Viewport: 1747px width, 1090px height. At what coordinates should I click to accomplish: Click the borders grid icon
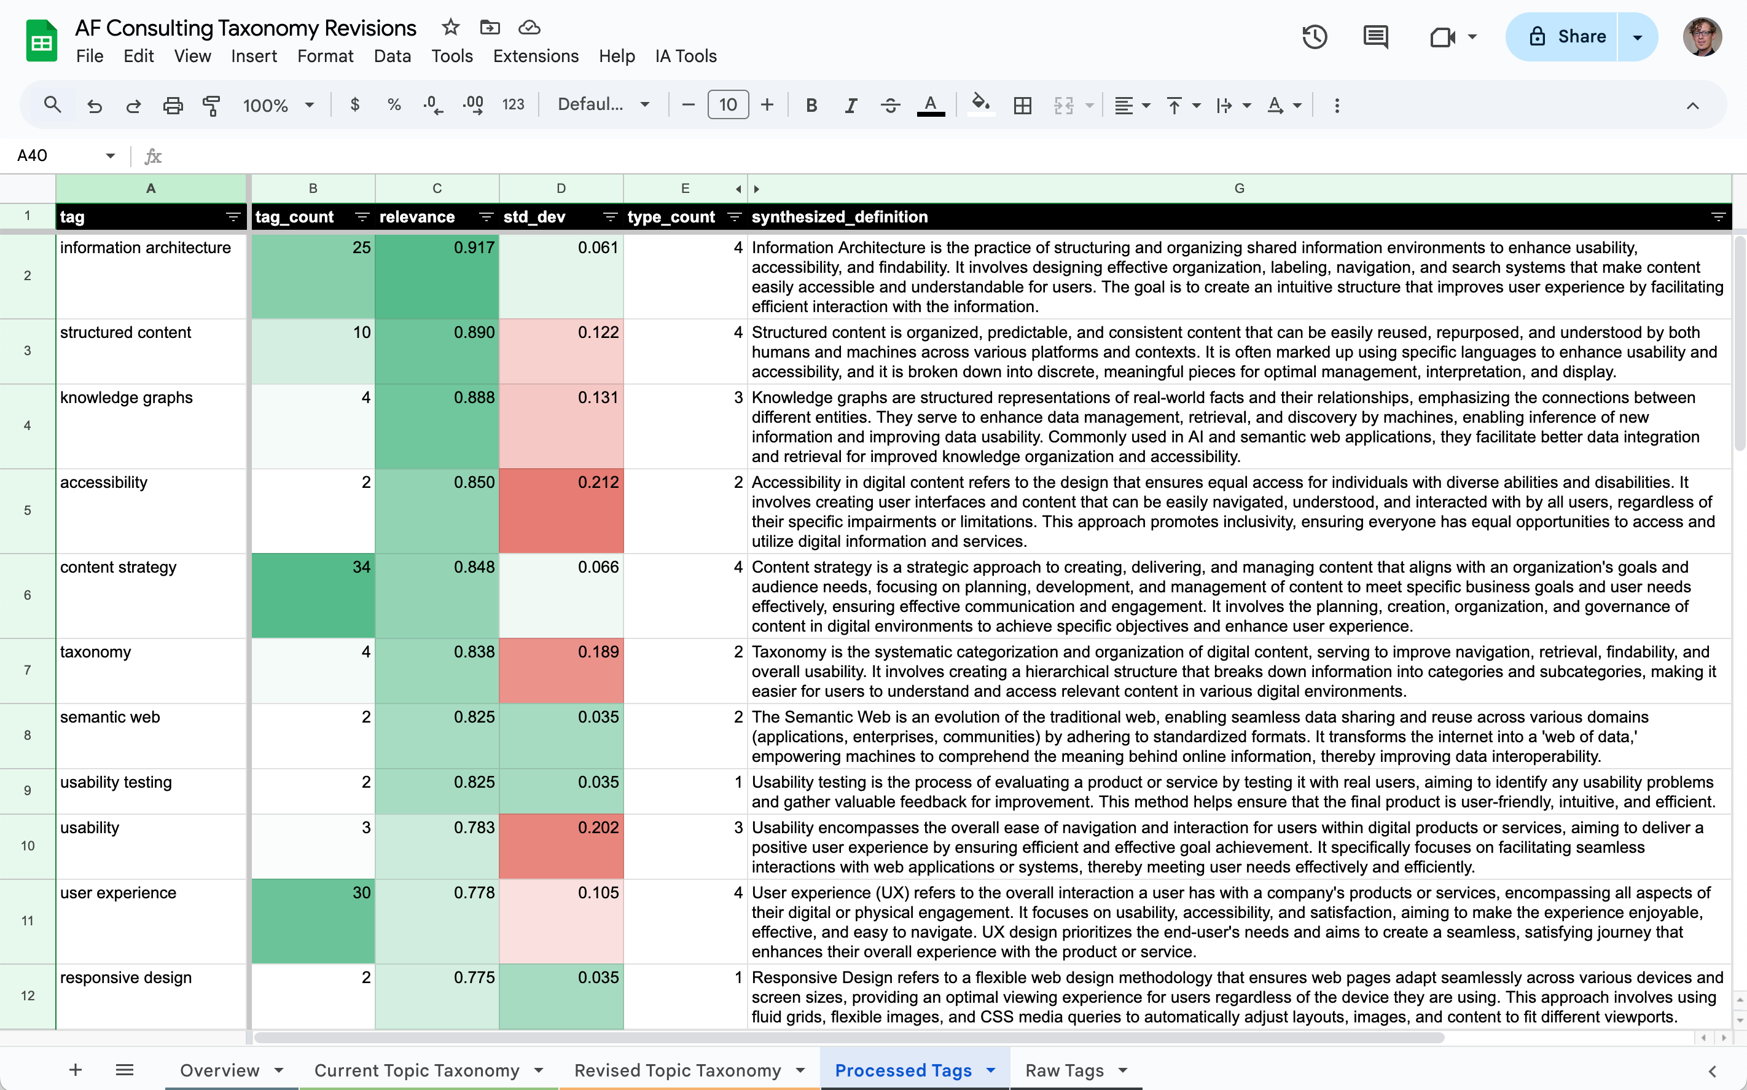[x=1022, y=105]
